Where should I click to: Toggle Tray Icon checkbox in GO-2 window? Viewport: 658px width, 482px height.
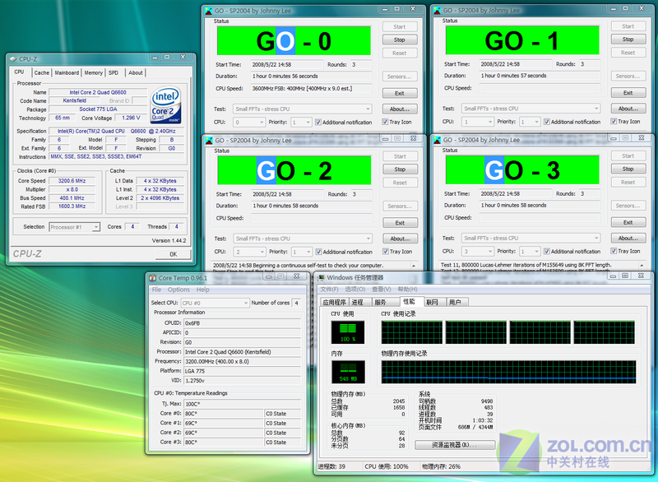pos(385,252)
